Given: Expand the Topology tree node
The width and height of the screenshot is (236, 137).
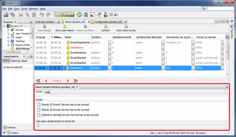Looking at the screenshot, I should tap(9, 41).
